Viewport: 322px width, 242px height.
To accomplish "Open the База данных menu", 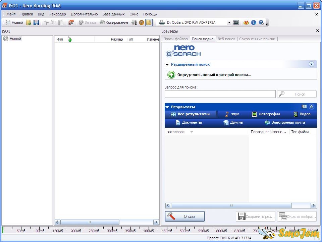I will (x=114, y=14).
